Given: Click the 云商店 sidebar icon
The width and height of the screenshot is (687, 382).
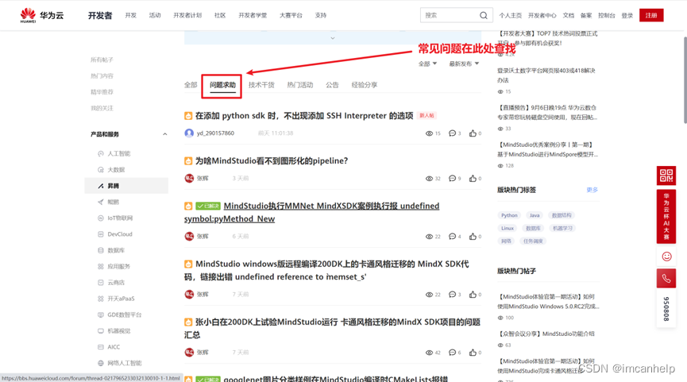Looking at the screenshot, I should [101, 283].
